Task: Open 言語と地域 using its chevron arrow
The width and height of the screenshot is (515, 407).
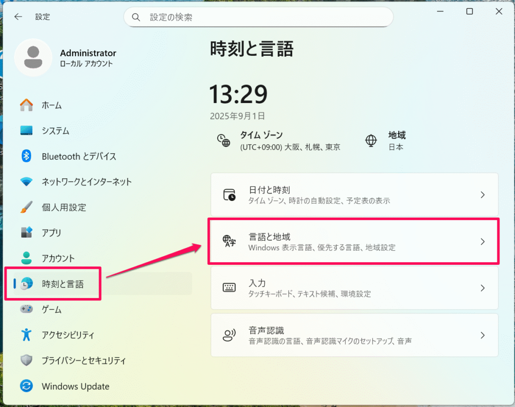Action: click(x=482, y=242)
